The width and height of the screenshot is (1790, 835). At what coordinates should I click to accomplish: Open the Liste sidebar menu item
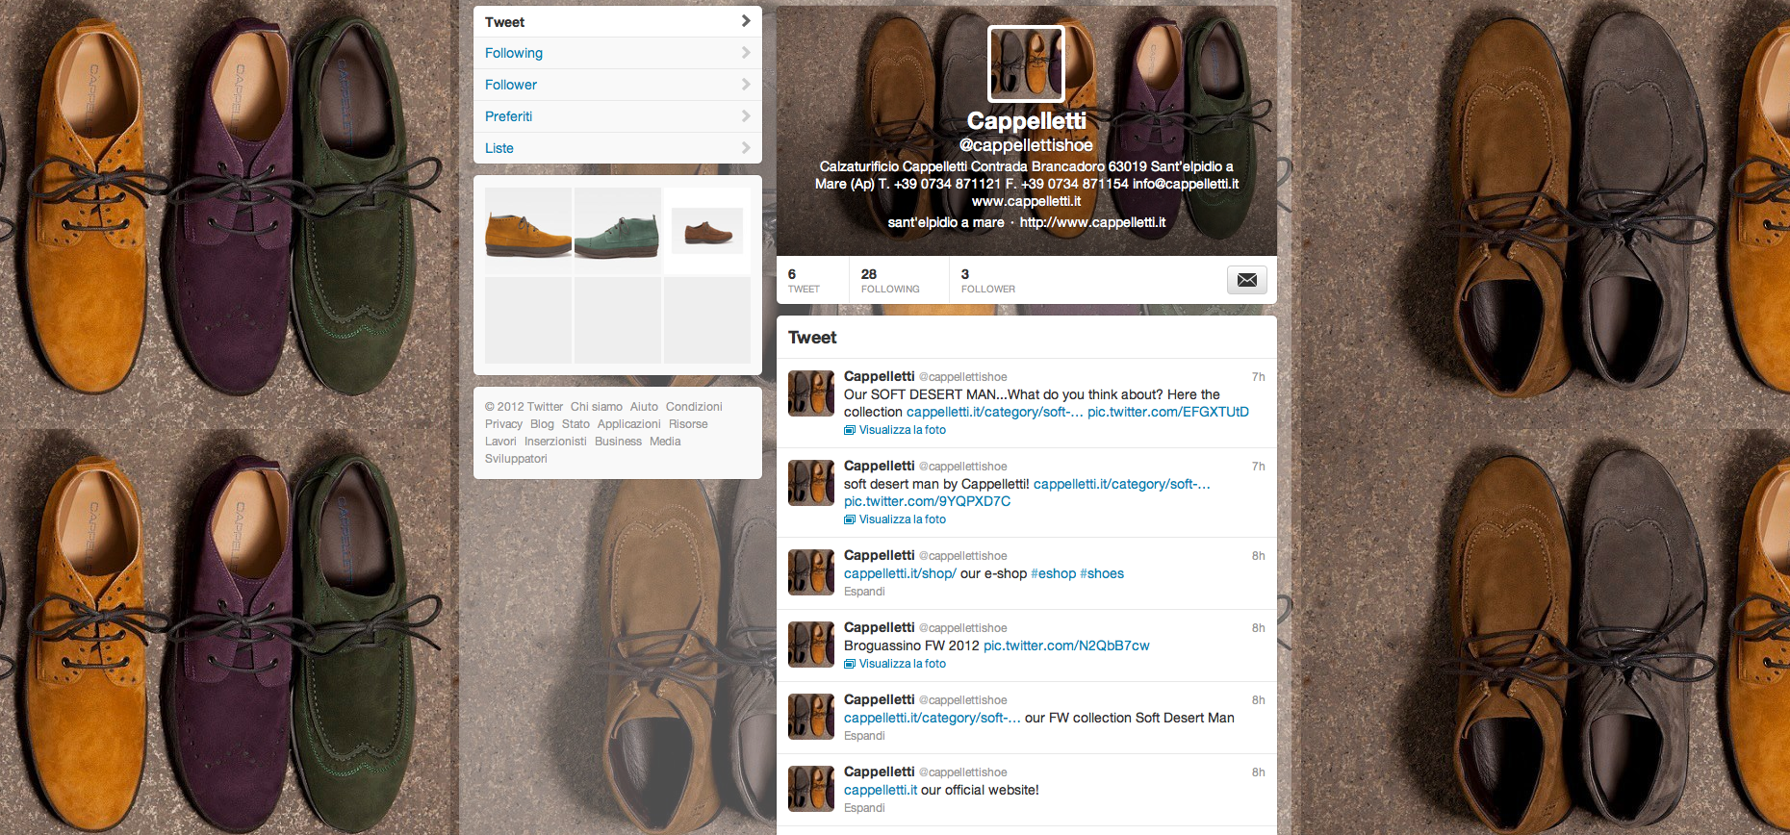point(618,148)
